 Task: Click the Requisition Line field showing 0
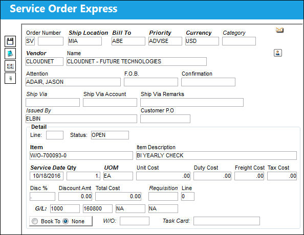tap(188, 197)
